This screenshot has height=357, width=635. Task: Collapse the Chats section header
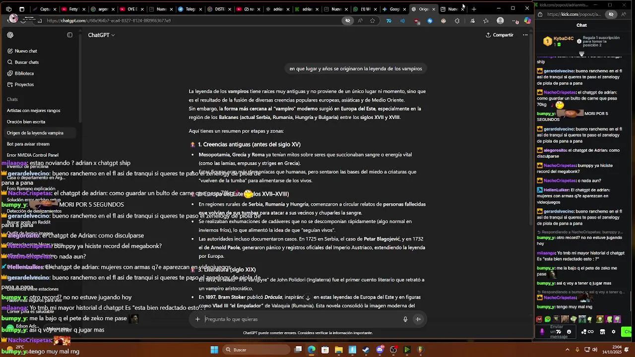click(x=12, y=100)
